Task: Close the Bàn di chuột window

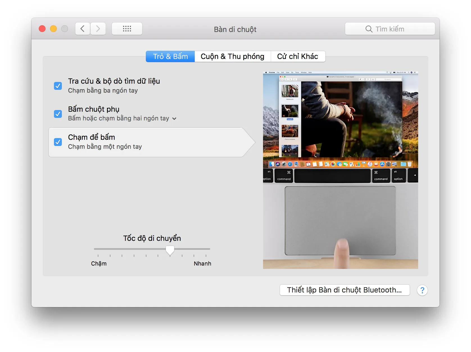Action: [42, 29]
